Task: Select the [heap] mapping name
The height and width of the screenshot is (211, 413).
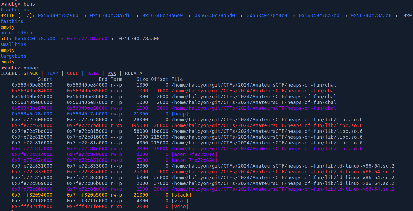Action: (x=180, y=114)
